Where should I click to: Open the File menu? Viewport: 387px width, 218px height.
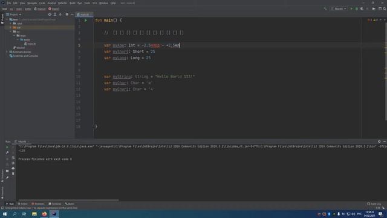coord(9,3)
